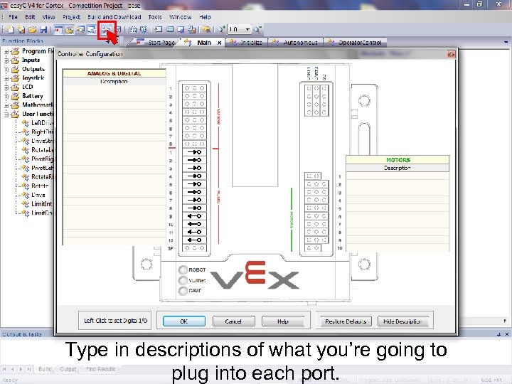Open the Tools menu
The image size is (512, 384).
point(155,17)
